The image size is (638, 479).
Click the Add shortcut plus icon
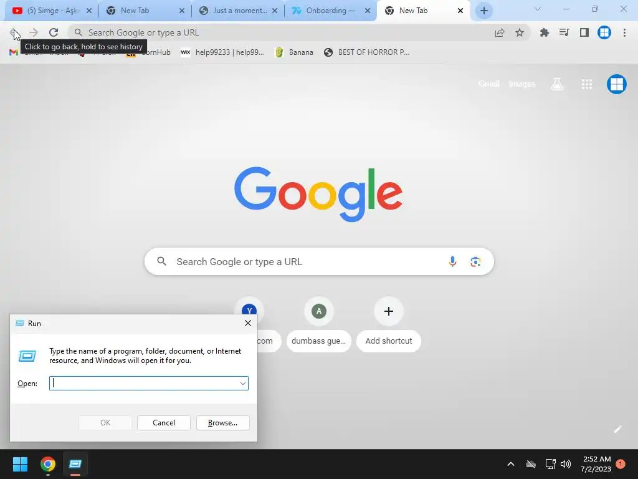[389, 311]
